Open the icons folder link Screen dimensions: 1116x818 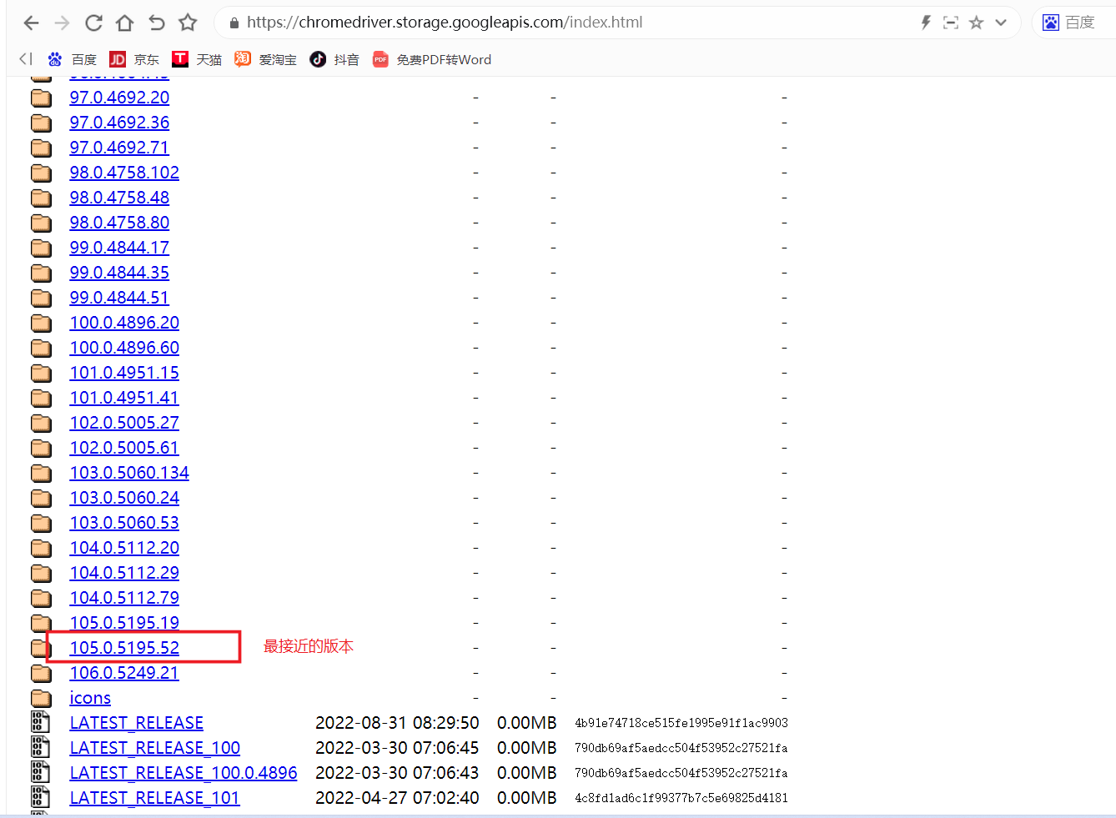(90, 698)
